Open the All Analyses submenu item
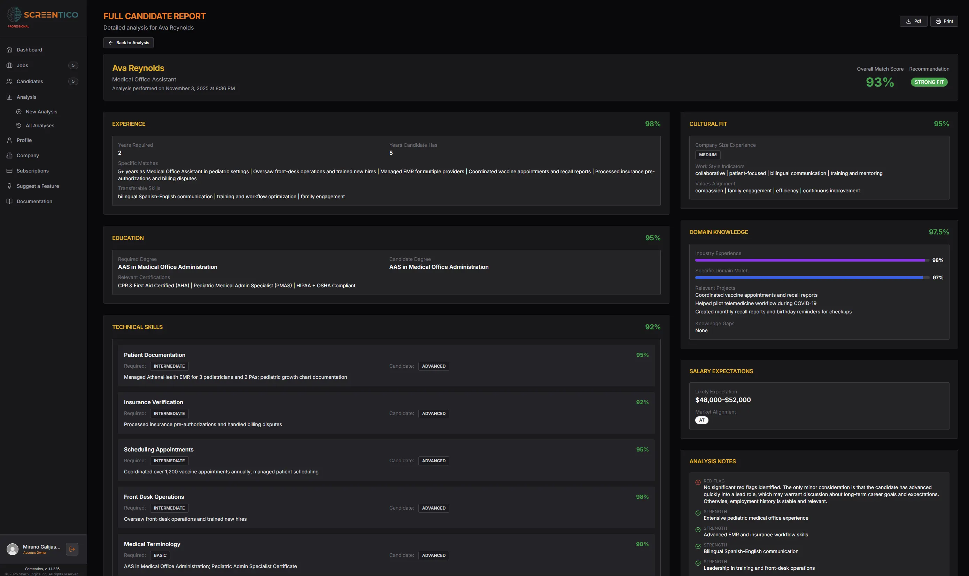969x576 pixels. pos(40,126)
